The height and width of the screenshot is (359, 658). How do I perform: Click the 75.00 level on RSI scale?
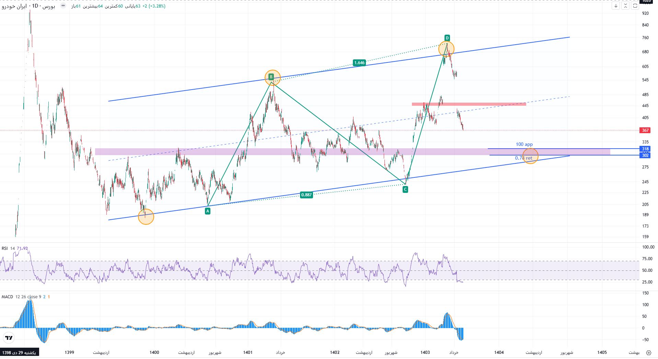(647, 259)
